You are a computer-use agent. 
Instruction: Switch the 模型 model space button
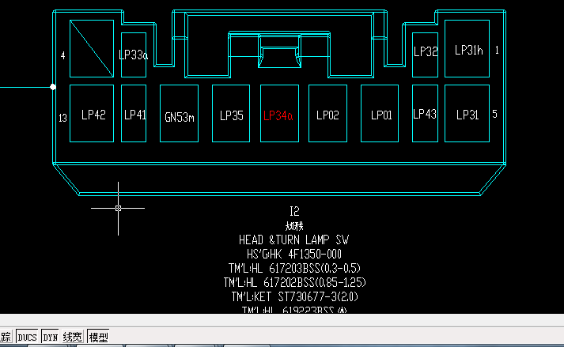98,337
